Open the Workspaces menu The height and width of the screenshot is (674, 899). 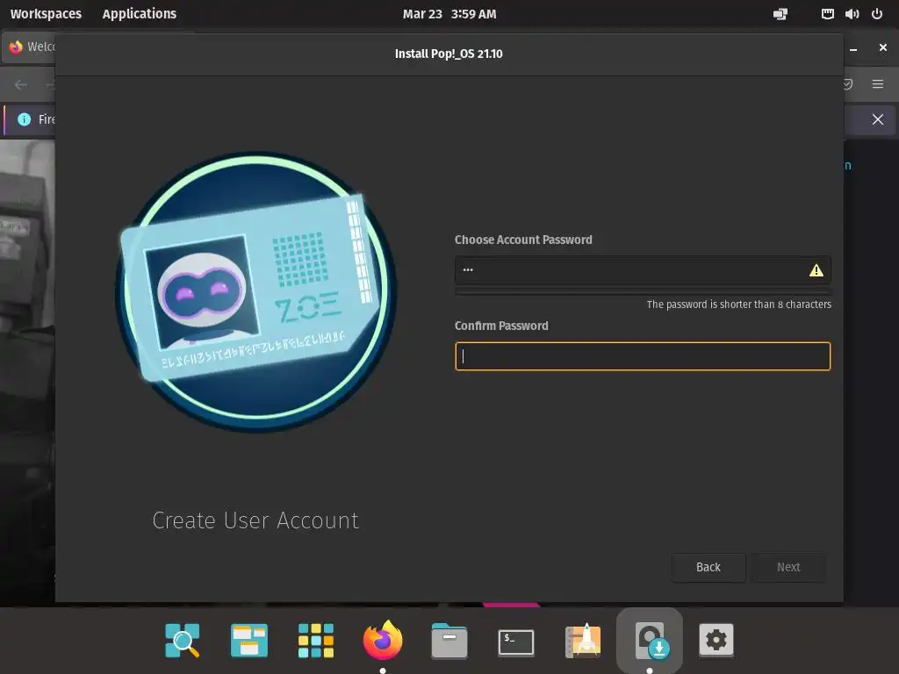coord(46,14)
